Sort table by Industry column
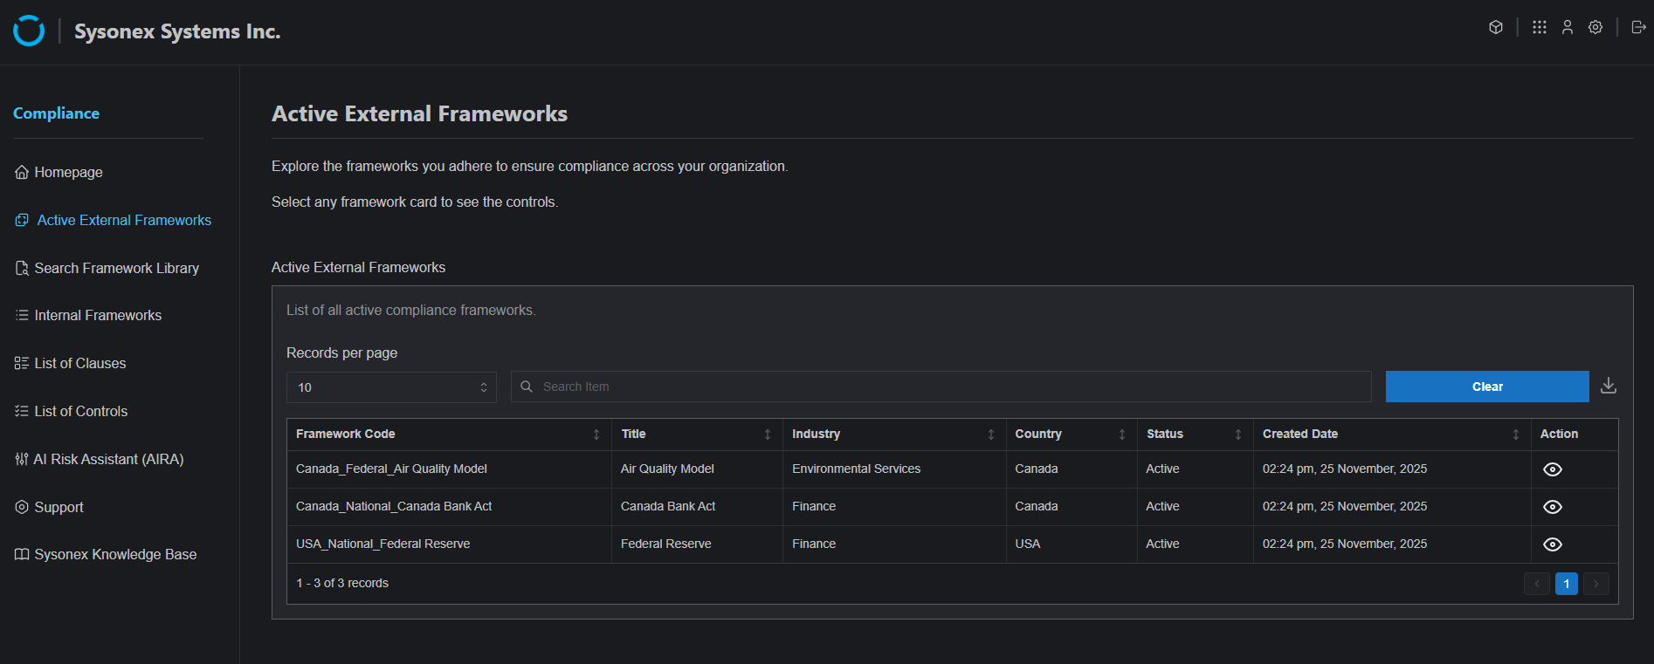 point(991,435)
